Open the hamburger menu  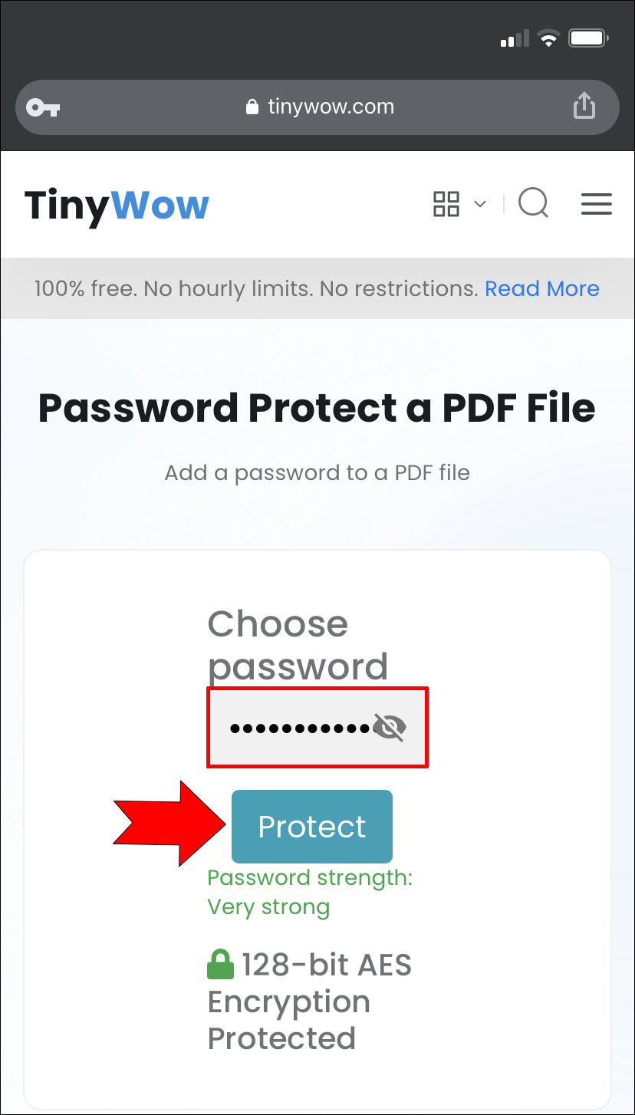(x=596, y=204)
